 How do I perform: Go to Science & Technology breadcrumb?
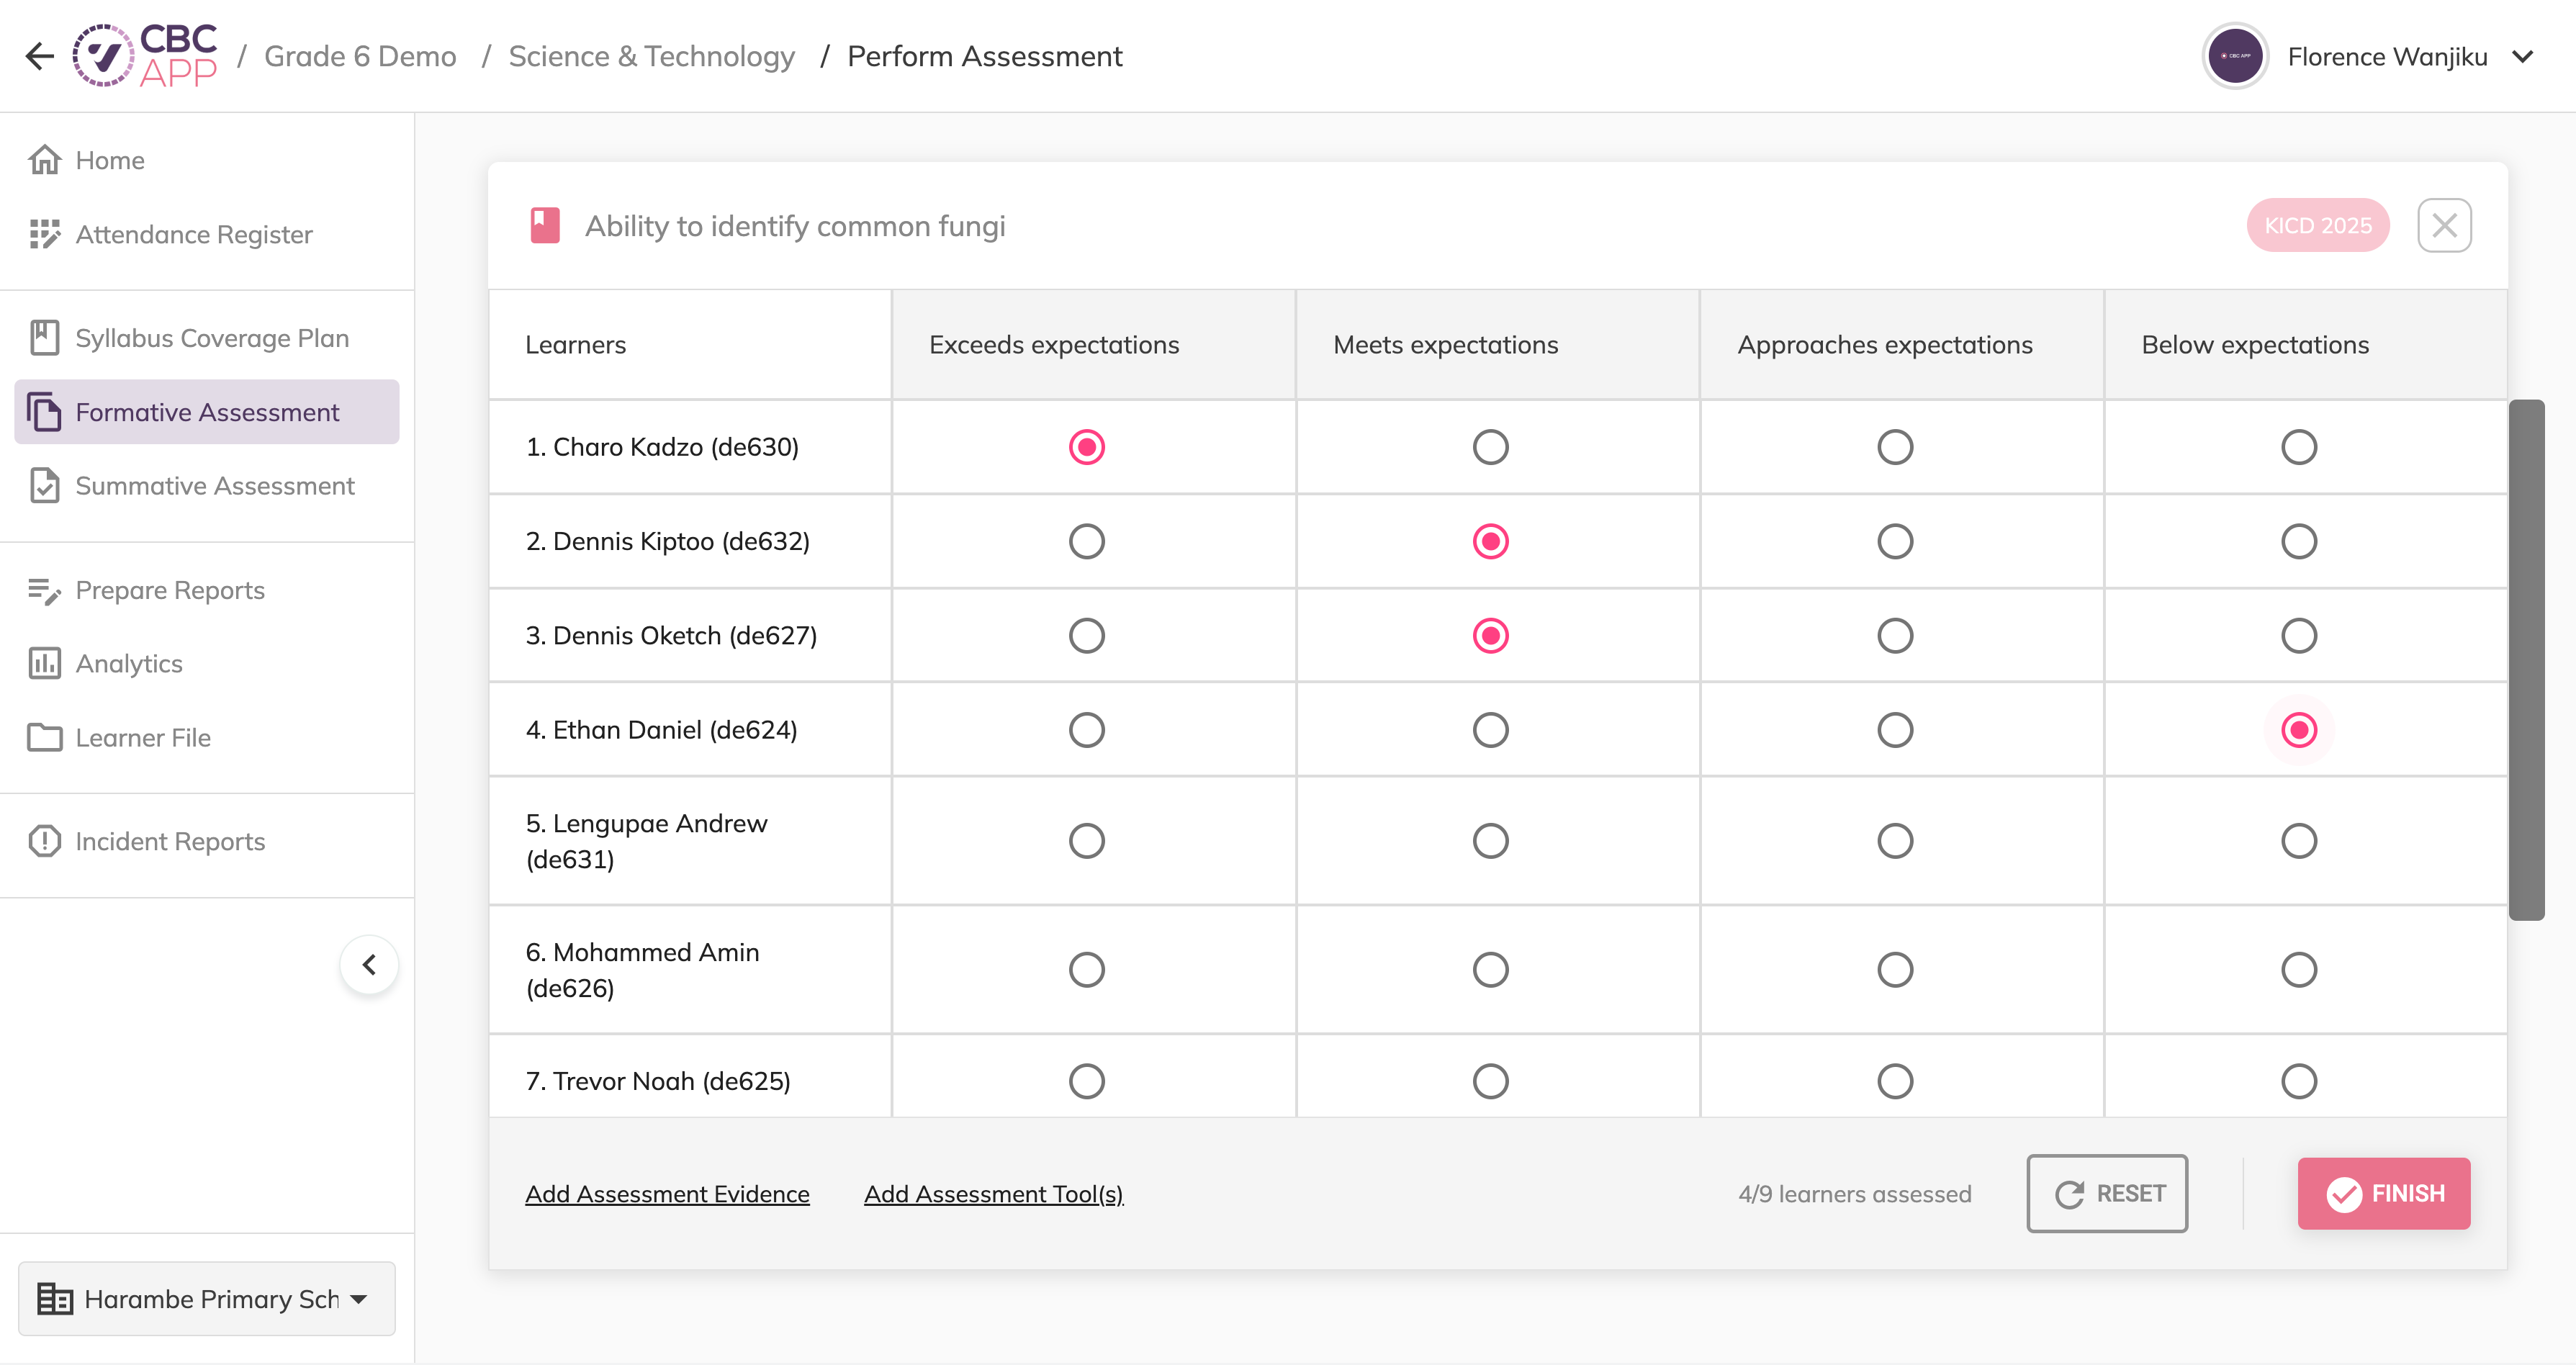coord(652,56)
